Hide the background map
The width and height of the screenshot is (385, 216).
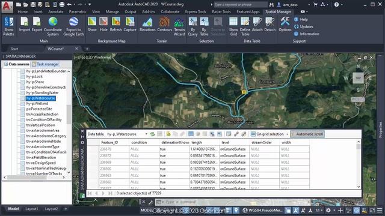tap(103, 25)
